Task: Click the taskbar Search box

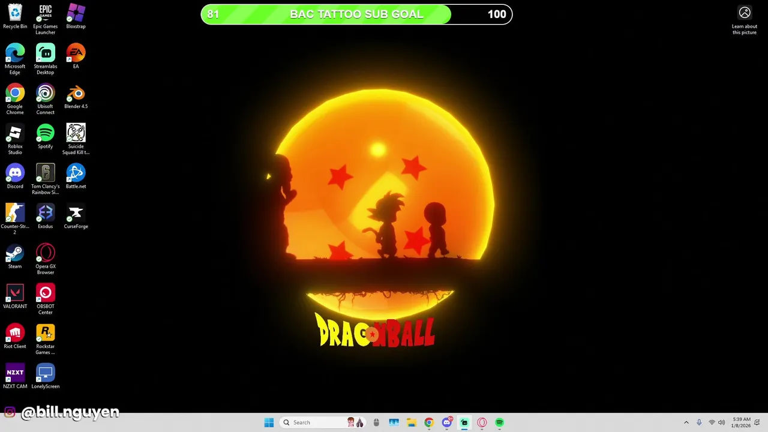Action: point(323,422)
